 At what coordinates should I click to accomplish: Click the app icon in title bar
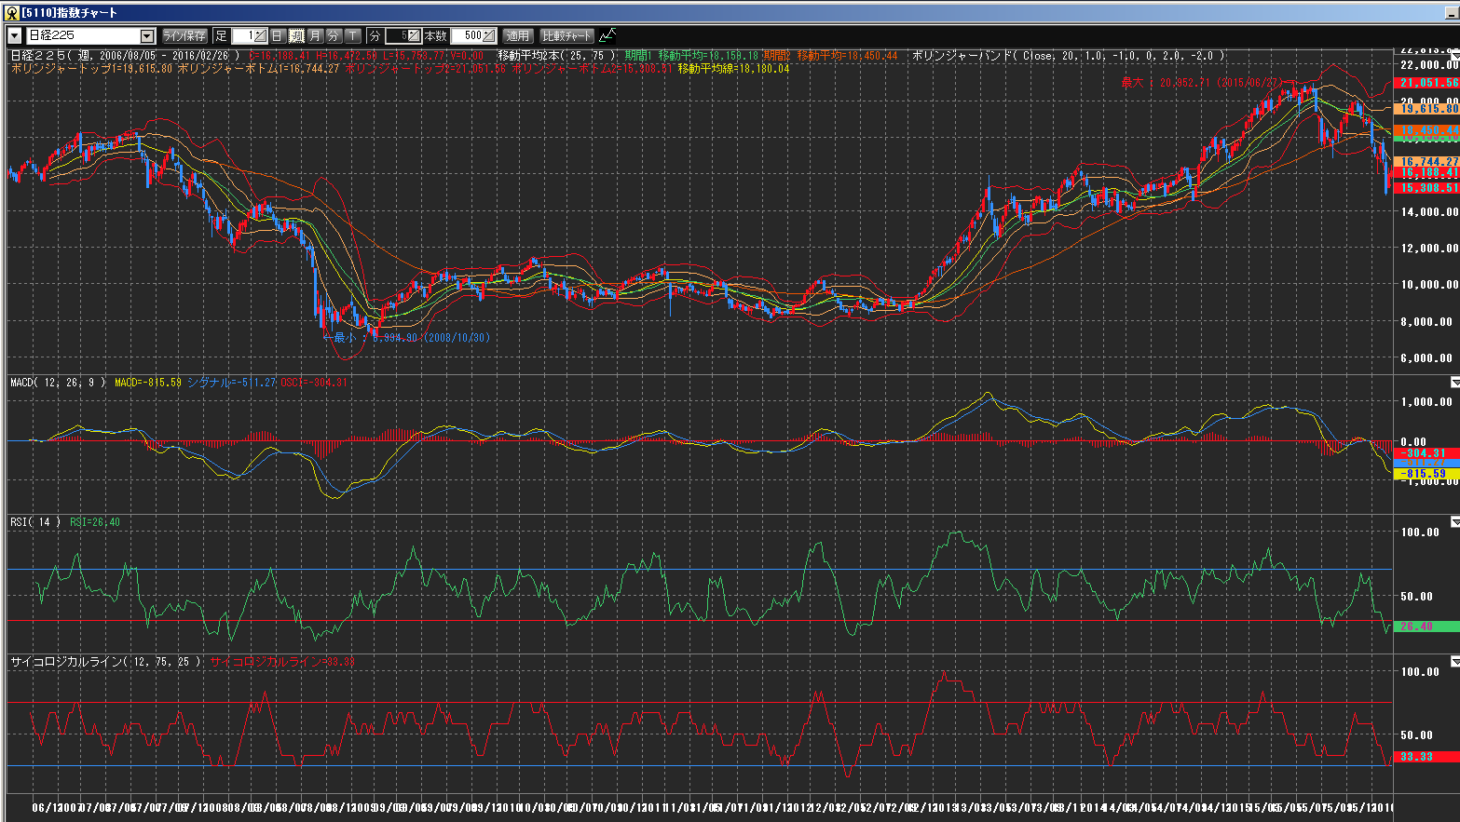click(11, 12)
